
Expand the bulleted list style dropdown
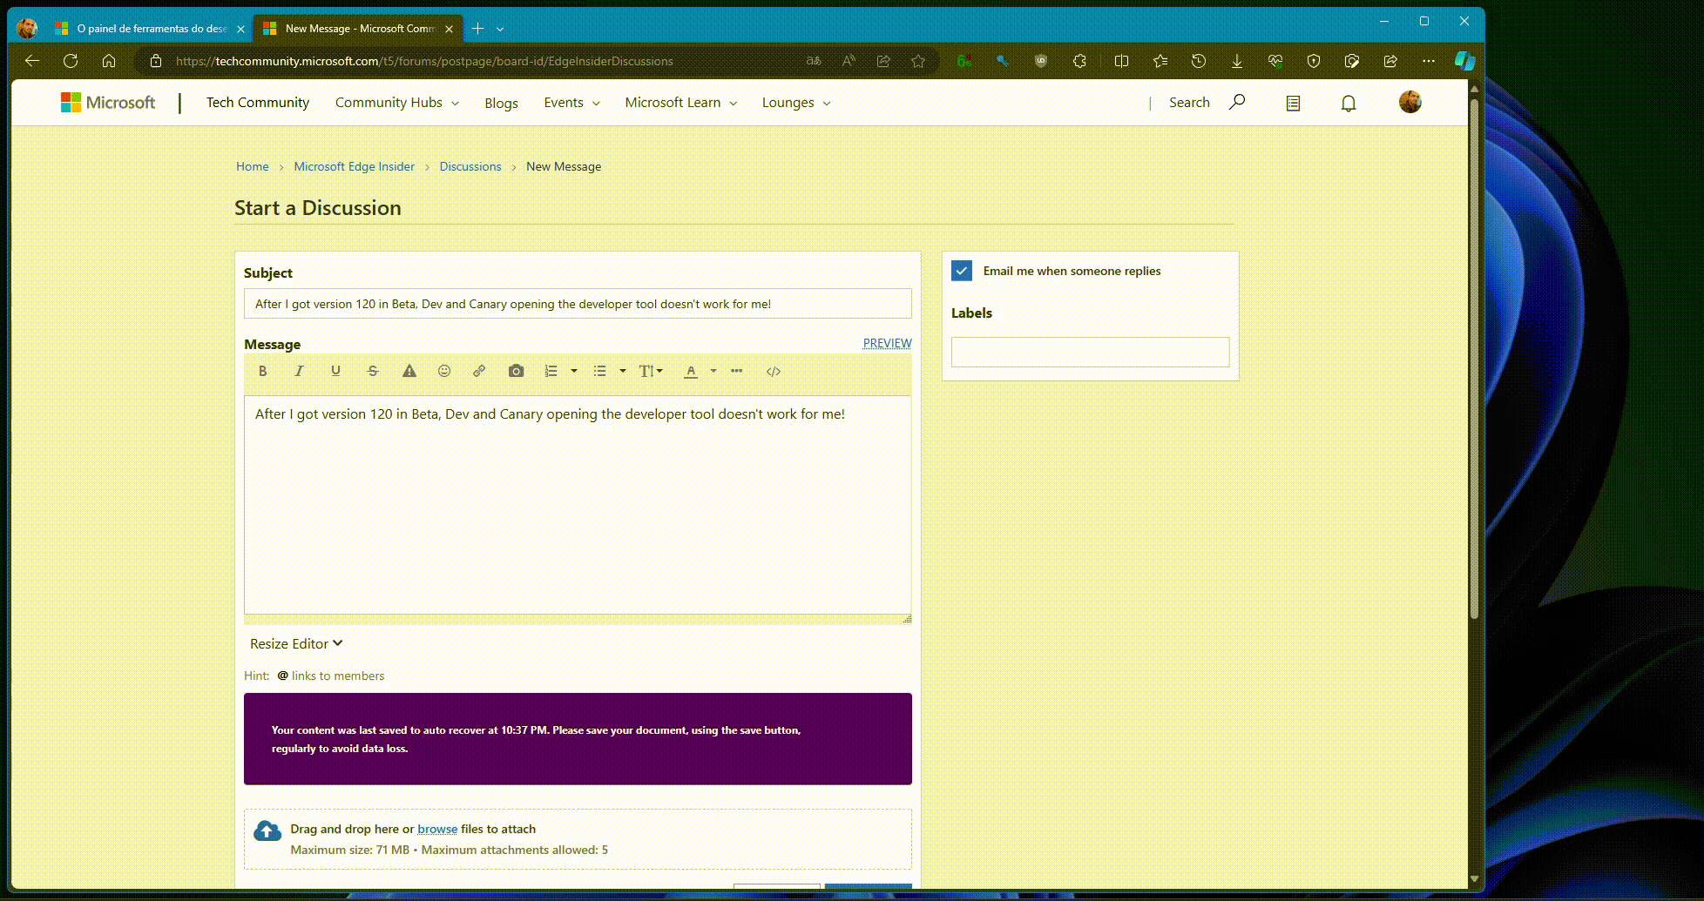623,371
